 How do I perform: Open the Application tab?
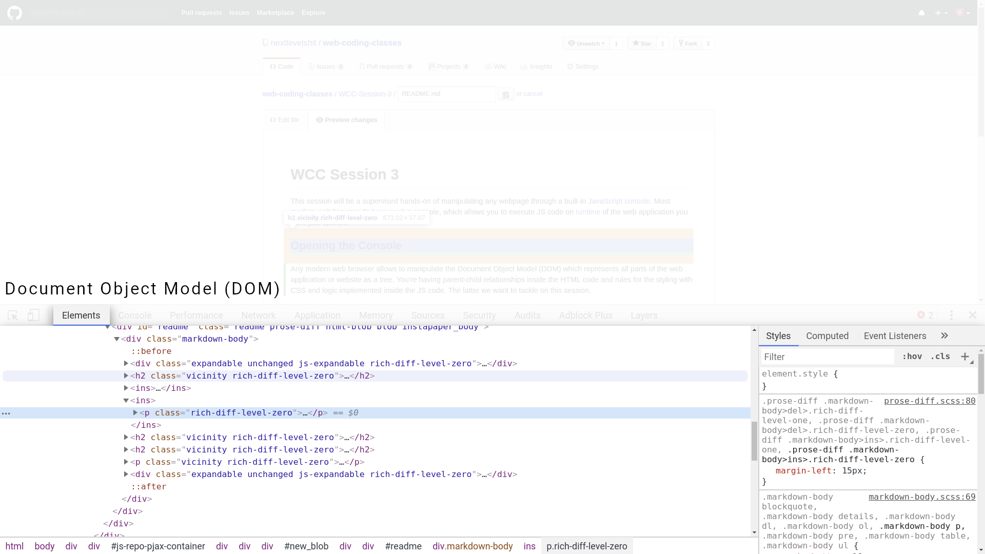(x=318, y=315)
